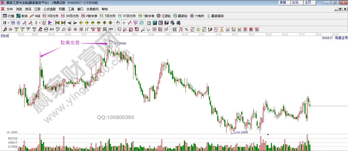Open the 公式选股 menu
The width and height of the screenshot is (348, 151).
tap(49, 9)
